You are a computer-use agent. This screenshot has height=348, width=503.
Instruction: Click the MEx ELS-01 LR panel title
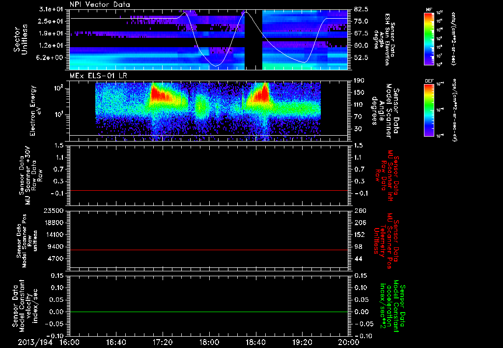click(98, 76)
